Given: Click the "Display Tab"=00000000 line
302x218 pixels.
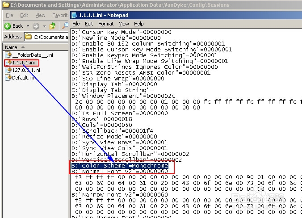Looking at the screenshot, I should coord(114,84).
